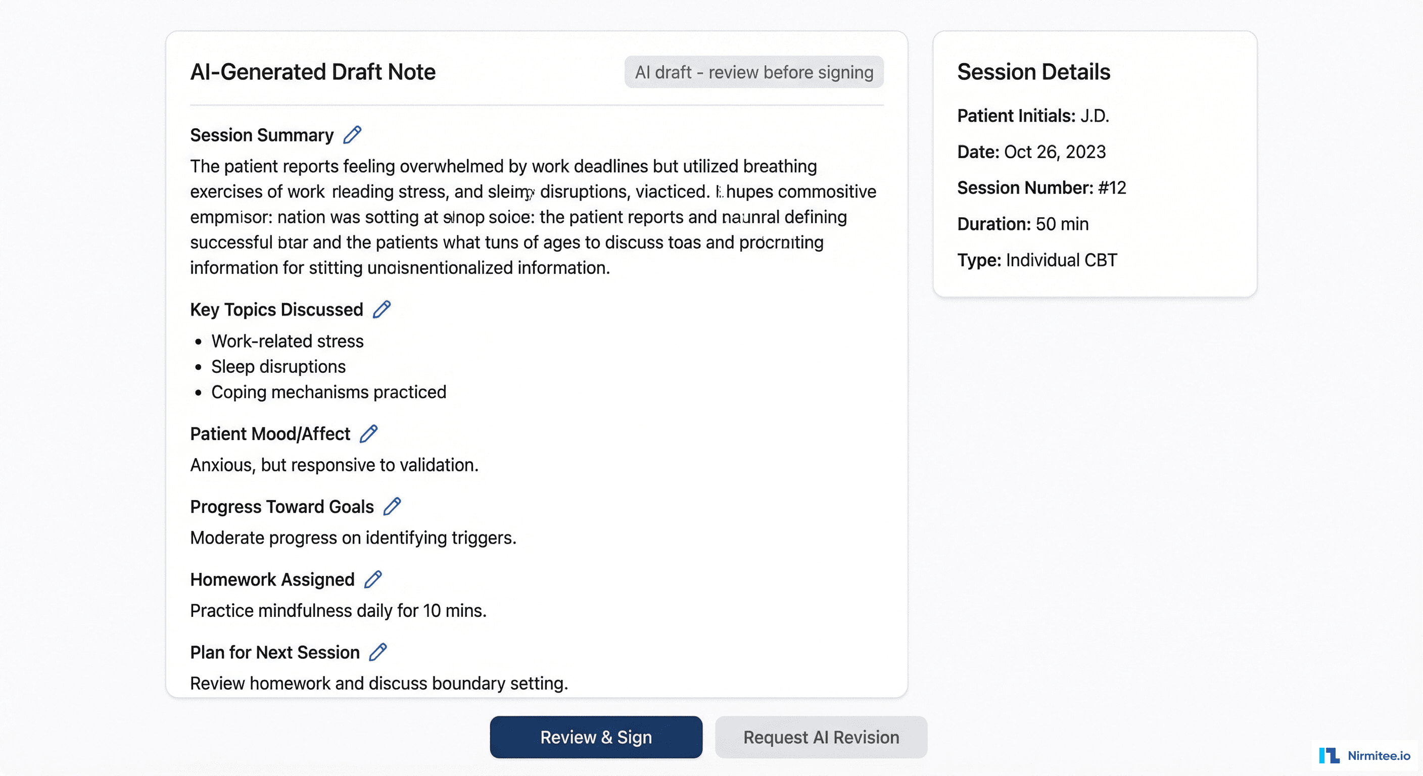This screenshot has width=1423, height=776.
Task: Click the Individual CBT session type
Action: 1061,260
